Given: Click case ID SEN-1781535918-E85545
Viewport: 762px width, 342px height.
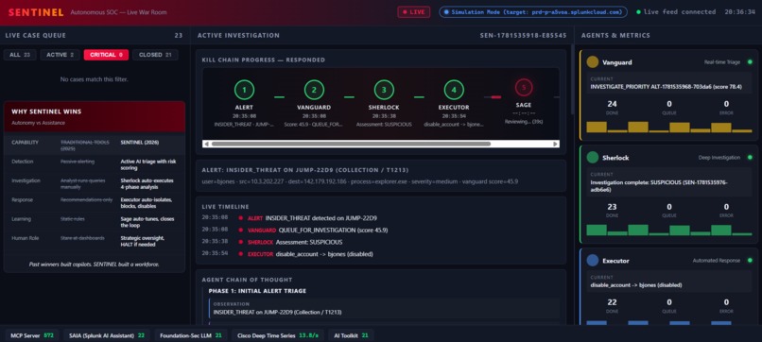Looking at the screenshot, I should tap(523, 36).
